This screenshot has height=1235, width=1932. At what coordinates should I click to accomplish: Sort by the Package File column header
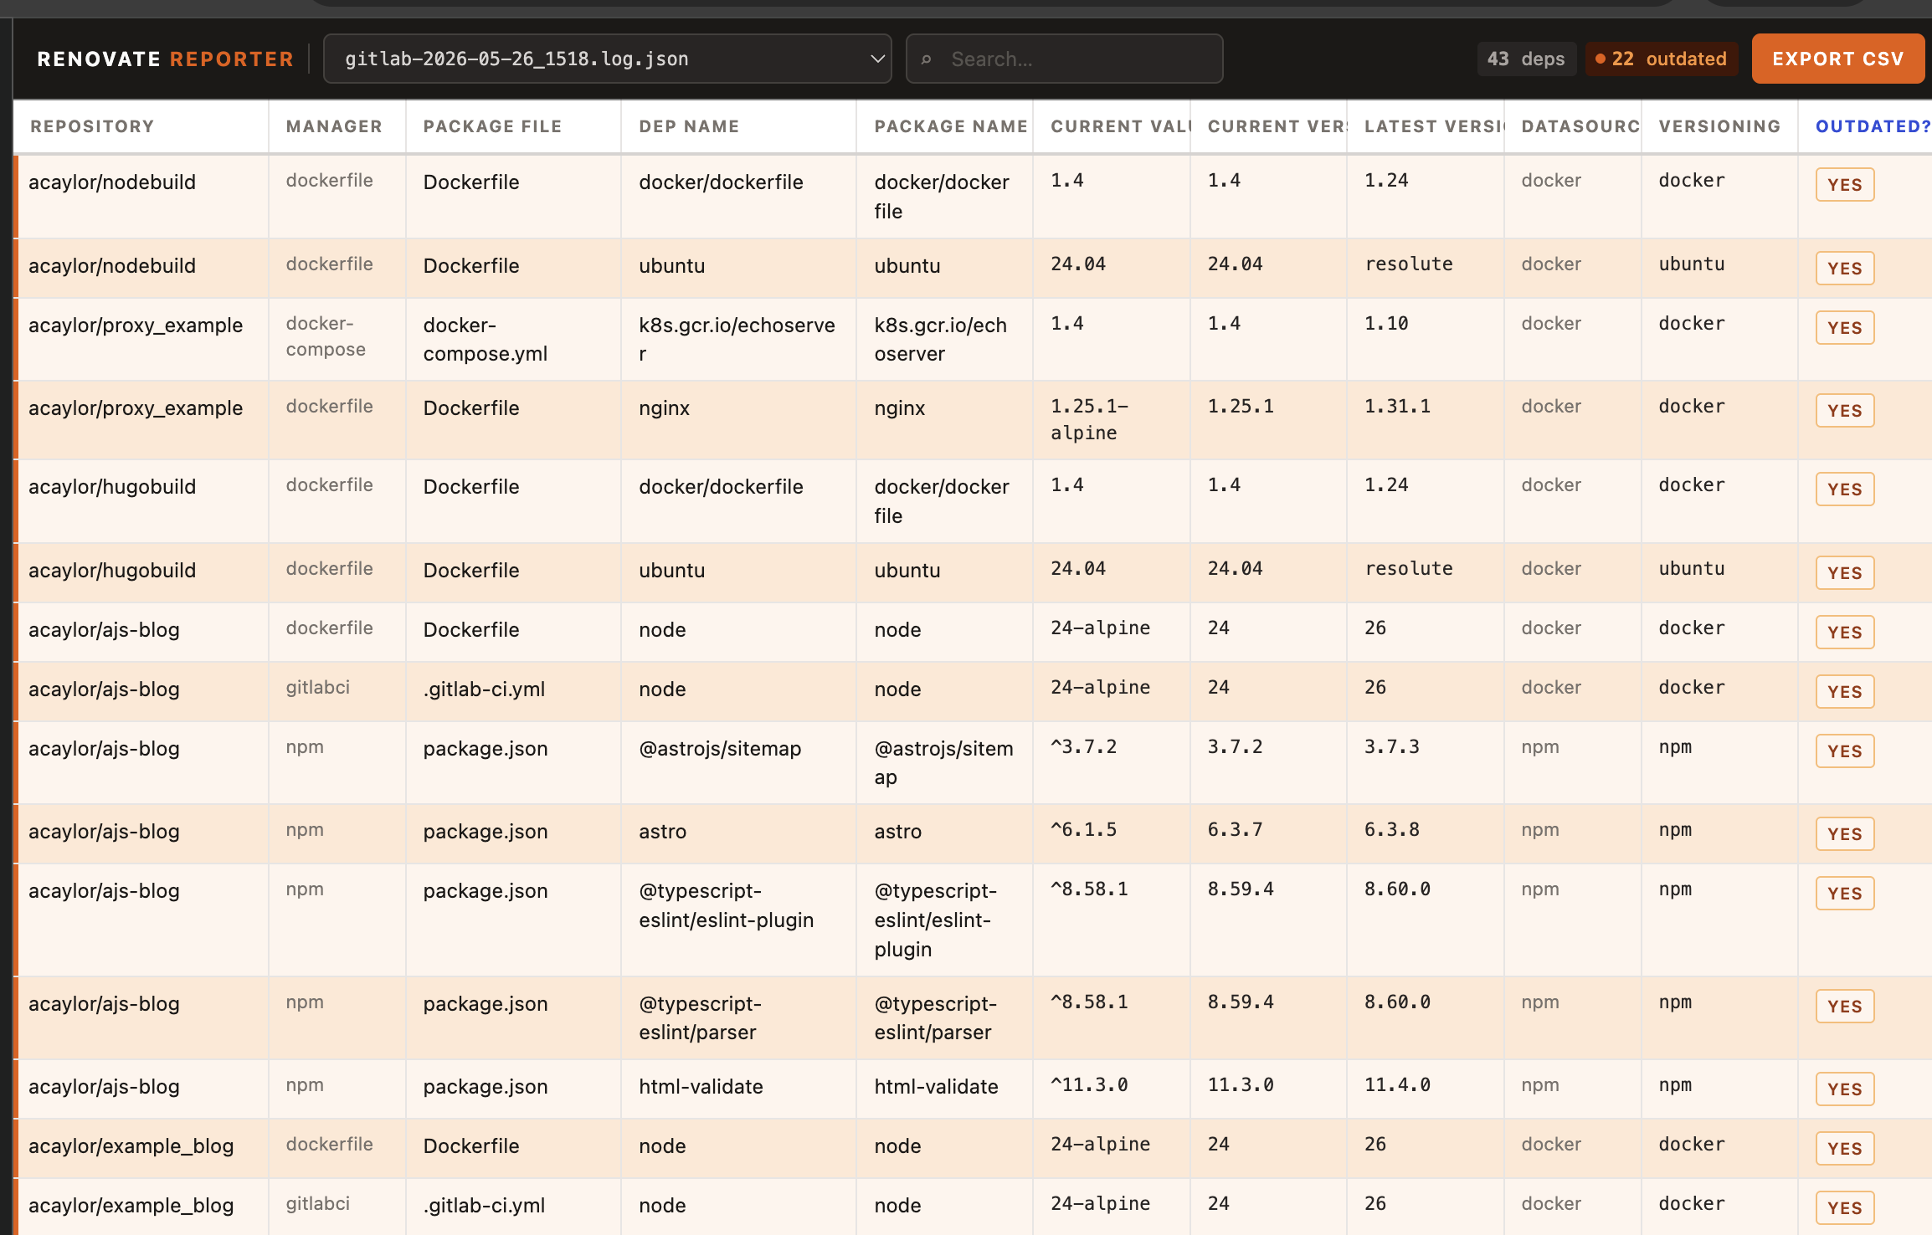[492, 126]
